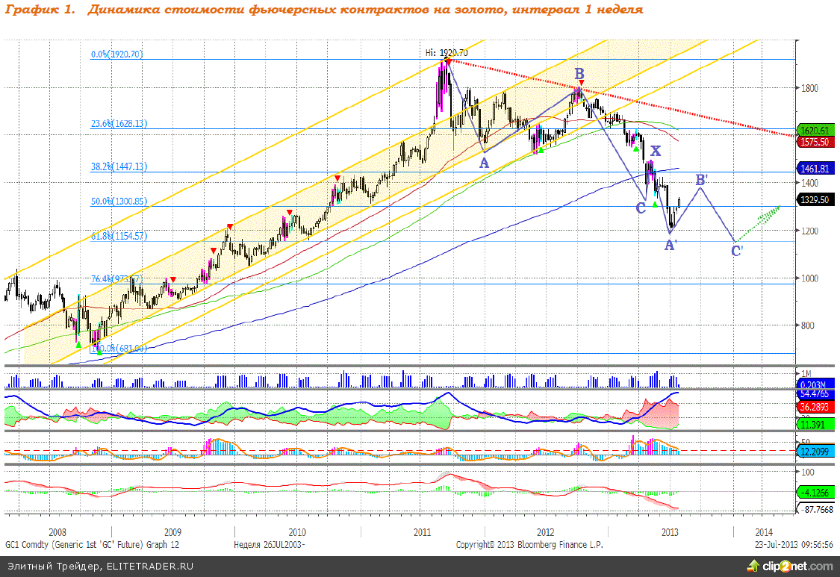Screen dimensions: 840x577
Task: Click the Hi: 1920.70 peak label
Action: [447, 52]
